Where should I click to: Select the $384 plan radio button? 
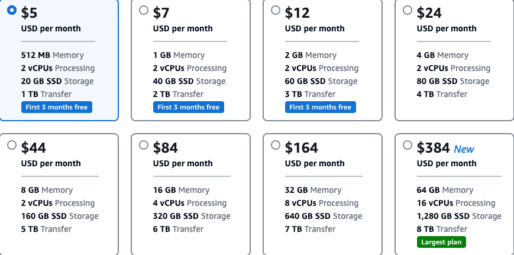[408, 145]
